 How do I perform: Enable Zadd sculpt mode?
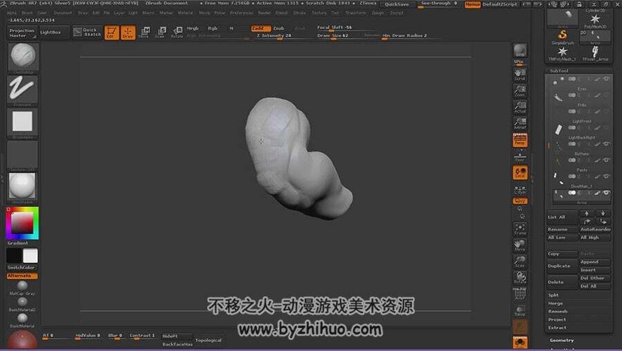261,28
